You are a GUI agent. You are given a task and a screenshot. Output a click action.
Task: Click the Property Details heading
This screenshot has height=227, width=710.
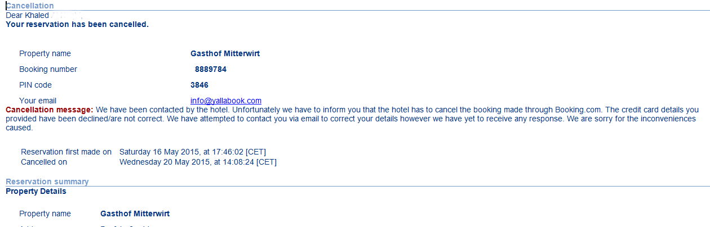click(35, 191)
